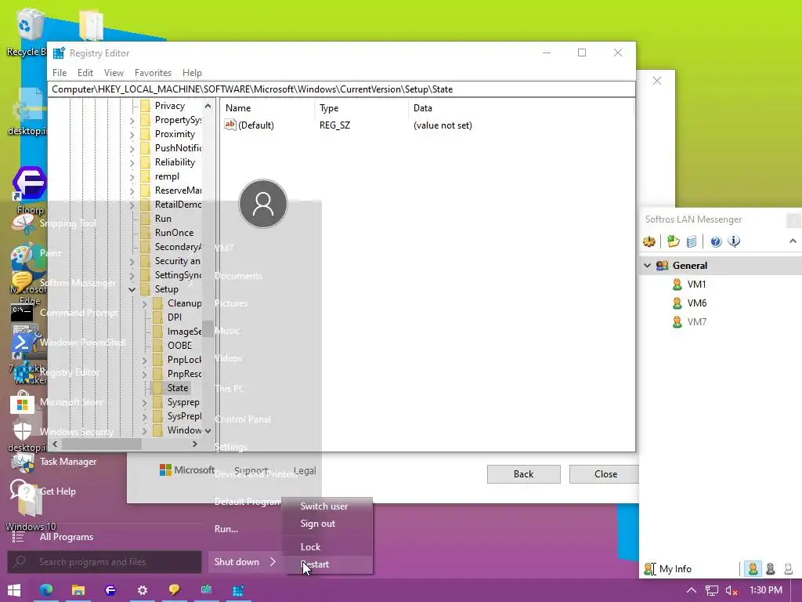Open Favorites menu in Registry Editor
The height and width of the screenshot is (602, 802).
tap(153, 73)
